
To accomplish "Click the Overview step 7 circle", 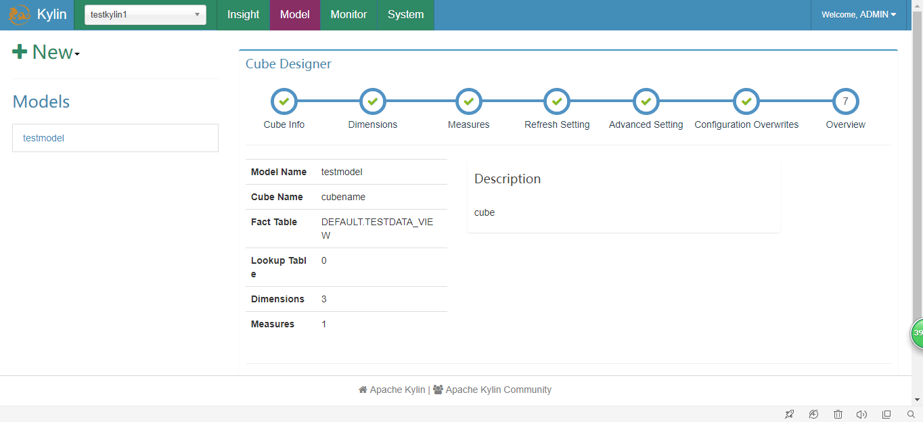I will pyautogui.click(x=846, y=101).
